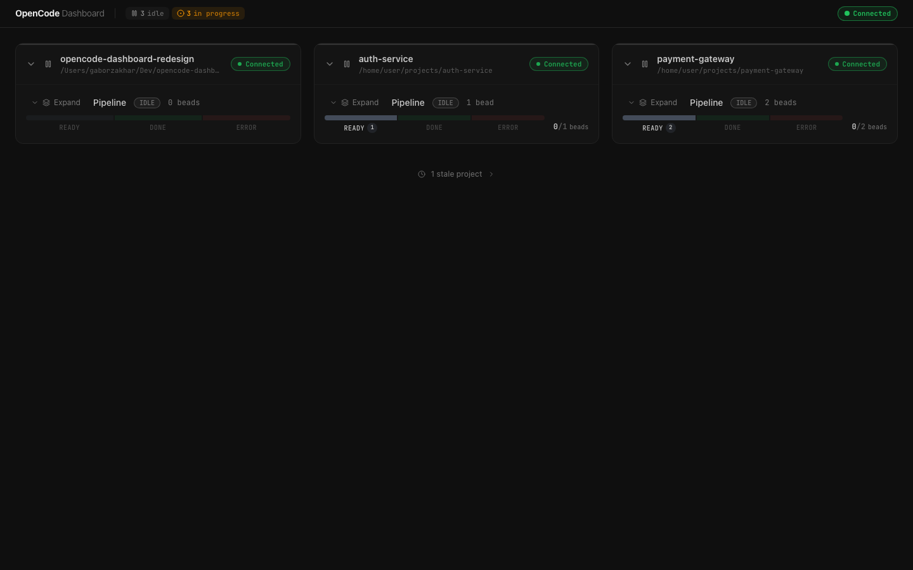This screenshot has width=913, height=570.
Task: Select READY stage in opencode-dashboard-redesign pipeline
Action: (70, 128)
